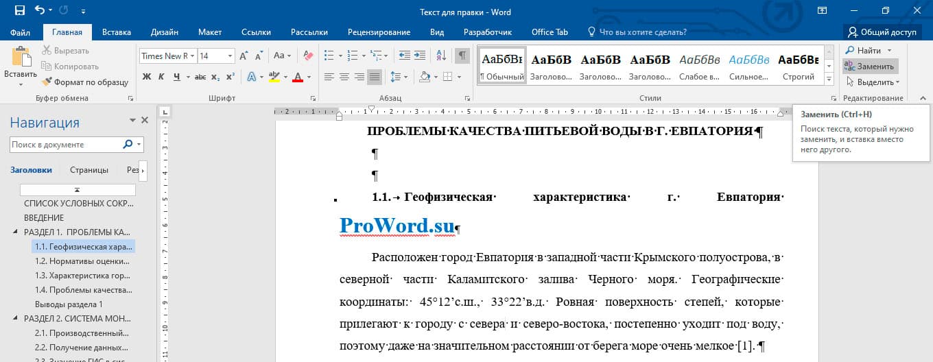The width and height of the screenshot is (933, 362).
Task: Switch to the Макет tab
Action: 210,32
